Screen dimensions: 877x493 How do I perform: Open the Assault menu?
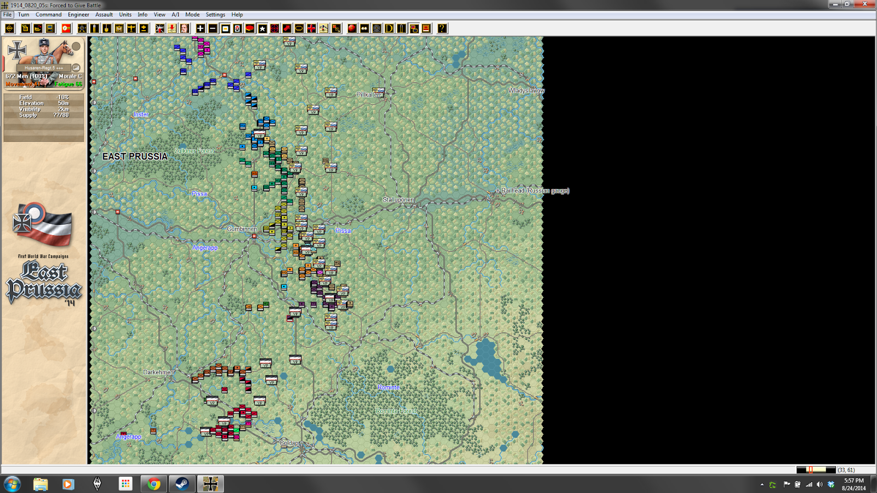(x=104, y=15)
